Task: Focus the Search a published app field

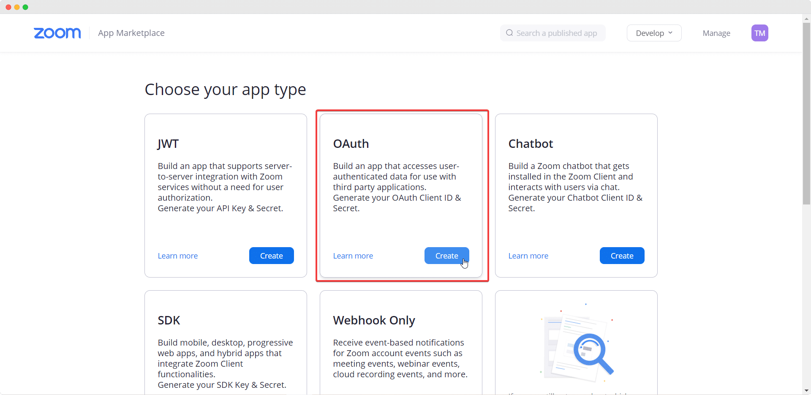Action: 552,33
